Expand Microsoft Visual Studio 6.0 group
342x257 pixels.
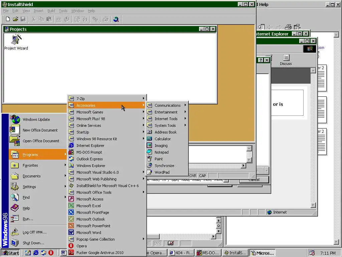point(107,172)
